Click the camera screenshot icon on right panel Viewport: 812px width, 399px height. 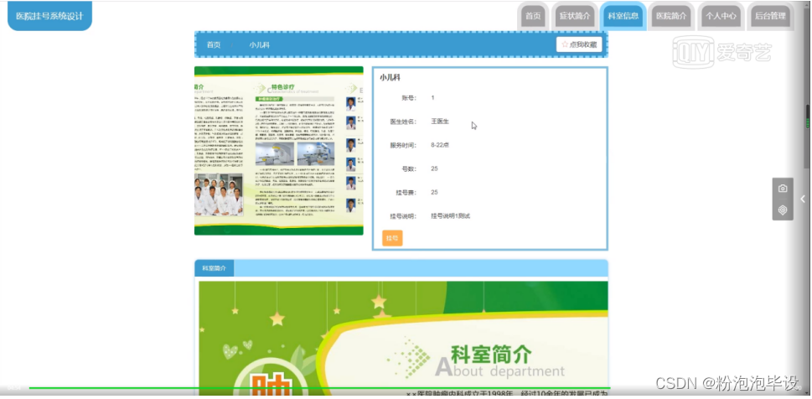(x=783, y=189)
